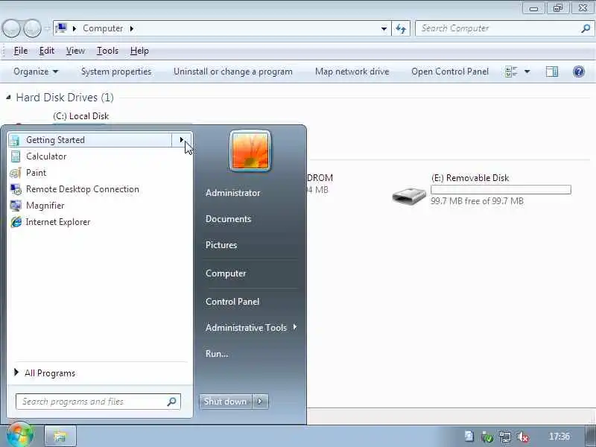Open the Shut down options arrow
The image size is (596, 447).
(260, 402)
